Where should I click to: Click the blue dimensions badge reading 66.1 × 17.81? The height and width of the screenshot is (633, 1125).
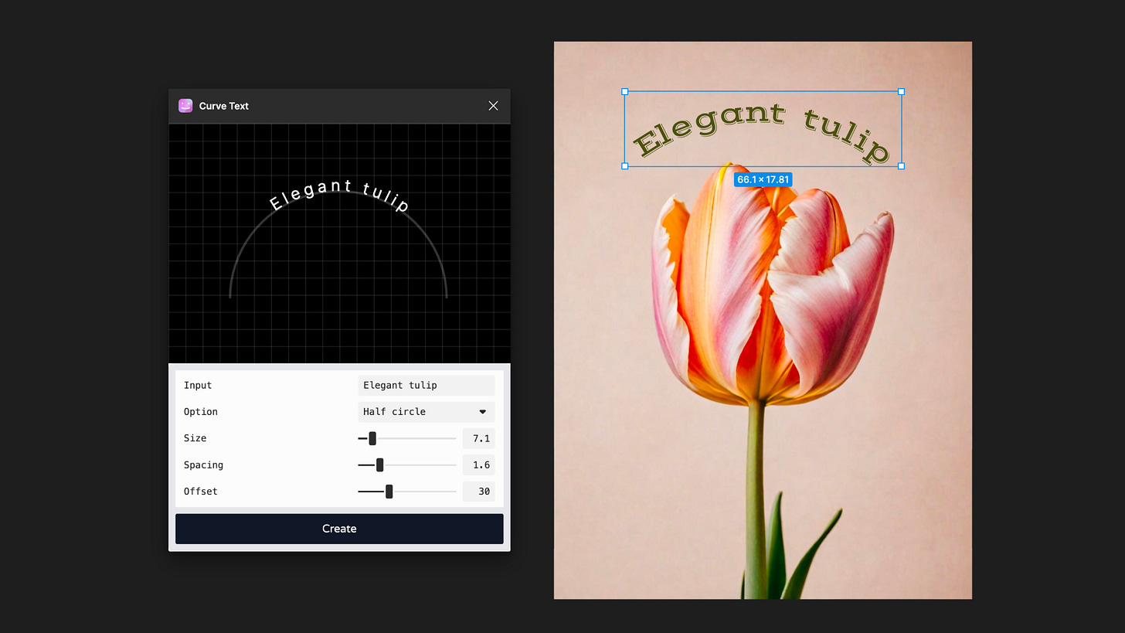[763, 179]
